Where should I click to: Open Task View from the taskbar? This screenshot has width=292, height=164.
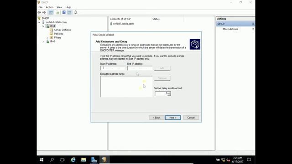62,160
